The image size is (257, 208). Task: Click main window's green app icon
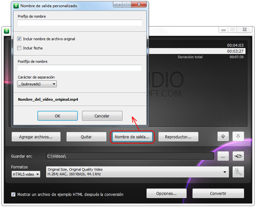[x=7, y=31]
